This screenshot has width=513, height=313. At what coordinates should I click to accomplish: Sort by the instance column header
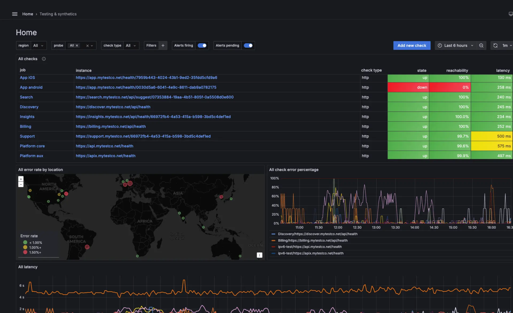pos(84,70)
